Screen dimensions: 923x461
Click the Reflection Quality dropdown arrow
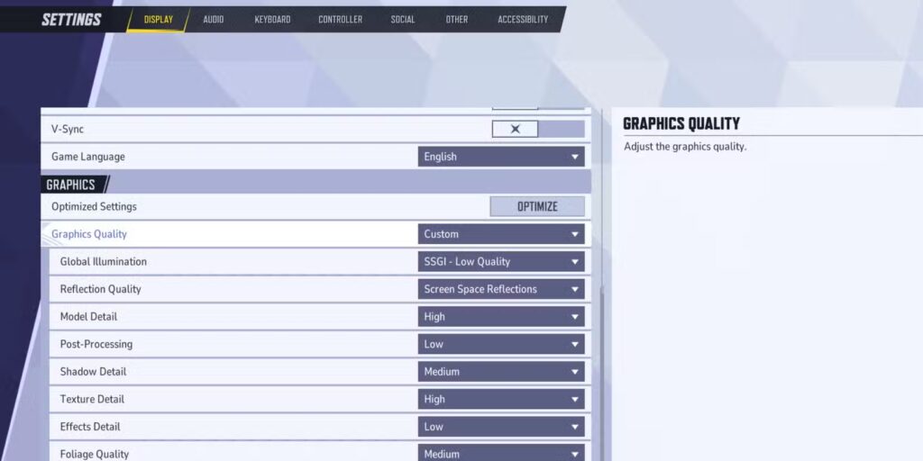(574, 289)
